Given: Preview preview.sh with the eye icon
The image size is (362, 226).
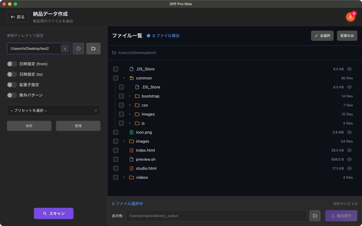Looking at the screenshot, I should [349, 159].
